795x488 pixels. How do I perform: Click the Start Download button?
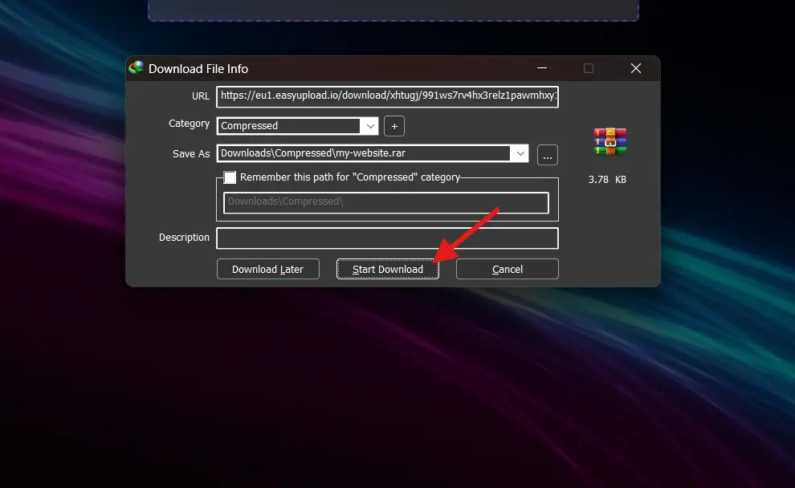387,269
